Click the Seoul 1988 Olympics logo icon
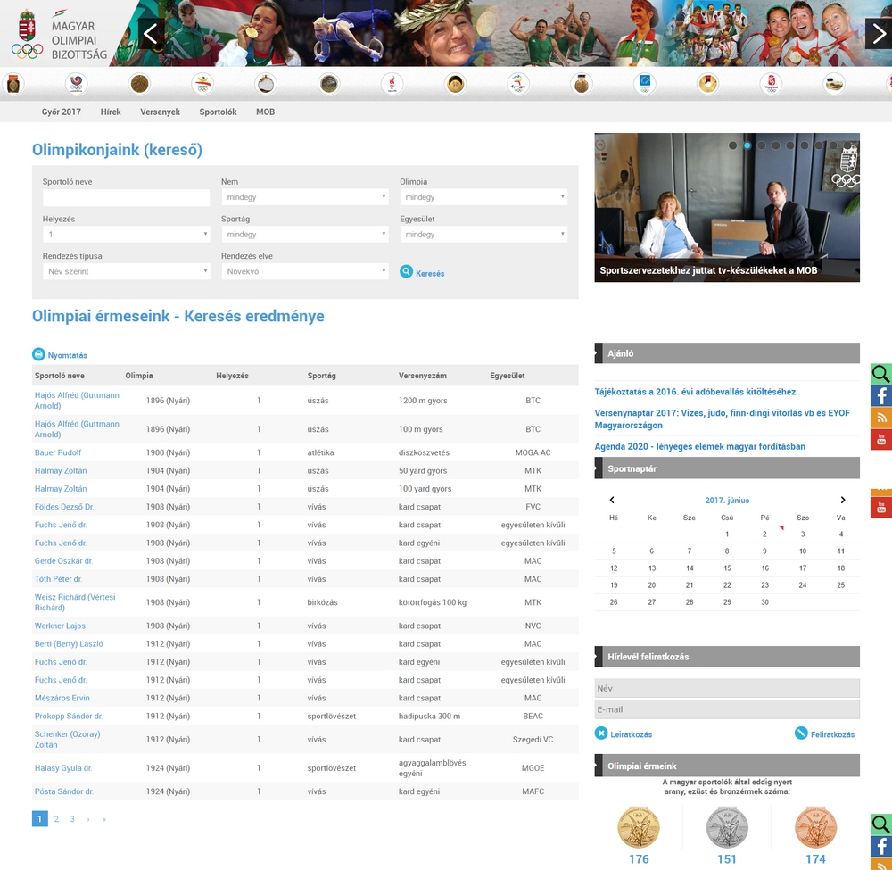The image size is (892, 870). [76, 84]
